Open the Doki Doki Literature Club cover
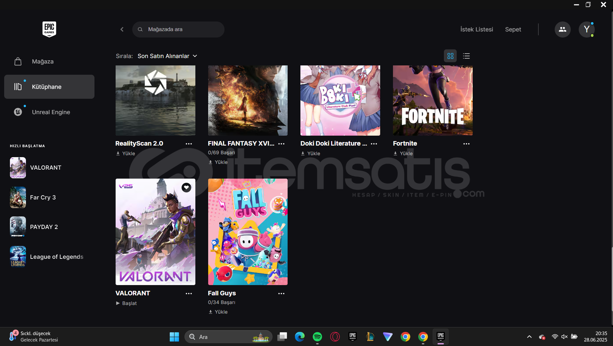Screen dimensions: 613x346 340,100
